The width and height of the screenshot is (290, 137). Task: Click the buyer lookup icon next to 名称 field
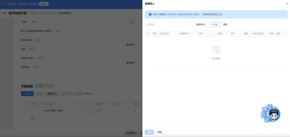click(132, 22)
